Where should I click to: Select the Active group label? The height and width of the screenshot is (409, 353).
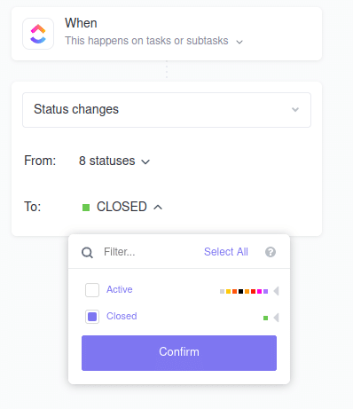[120, 289]
